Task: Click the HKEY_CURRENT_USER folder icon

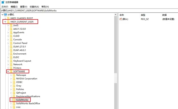Action: 8,22
